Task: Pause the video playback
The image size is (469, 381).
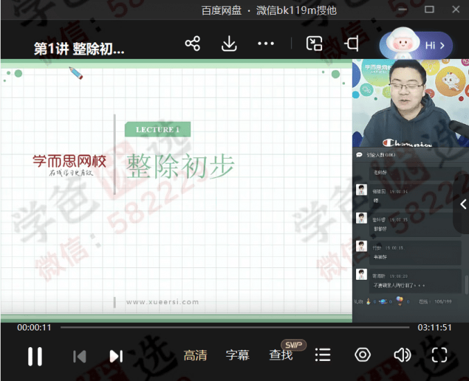Action: click(x=35, y=356)
